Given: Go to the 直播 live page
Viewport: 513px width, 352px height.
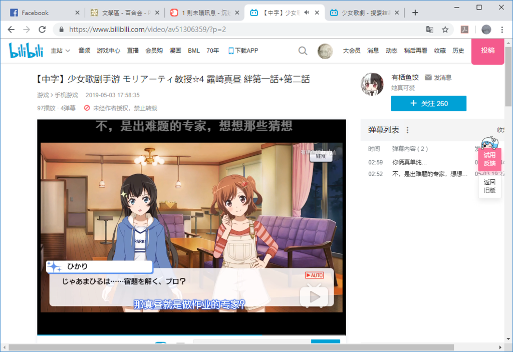Looking at the screenshot, I should (132, 51).
